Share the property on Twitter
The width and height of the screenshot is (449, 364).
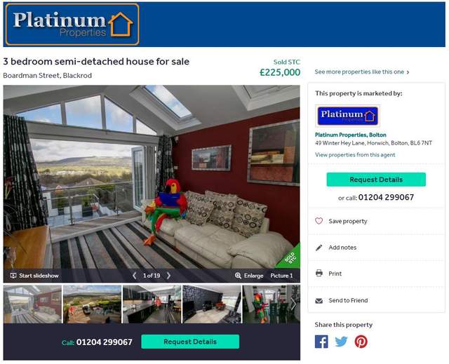pyautogui.click(x=341, y=342)
